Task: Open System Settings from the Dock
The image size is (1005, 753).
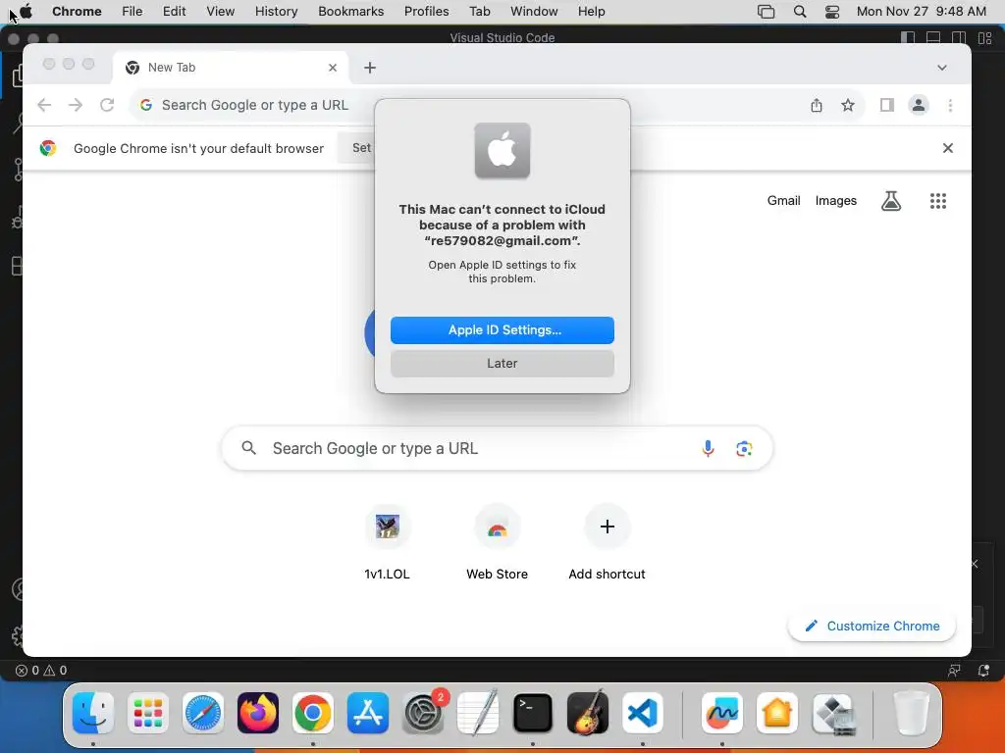Action: pyautogui.click(x=423, y=714)
